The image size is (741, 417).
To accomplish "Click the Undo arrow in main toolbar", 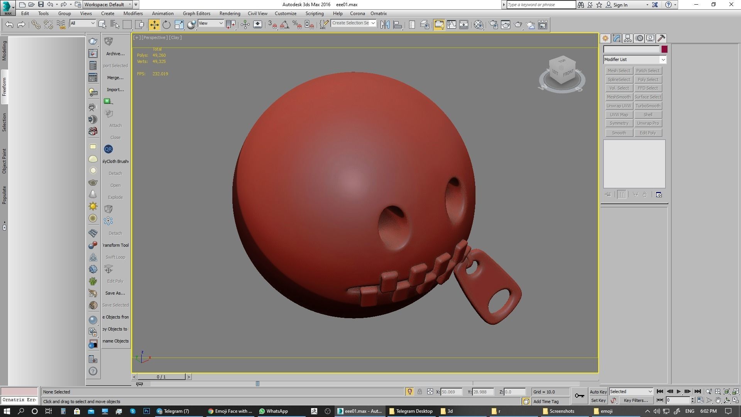I will click(9, 25).
